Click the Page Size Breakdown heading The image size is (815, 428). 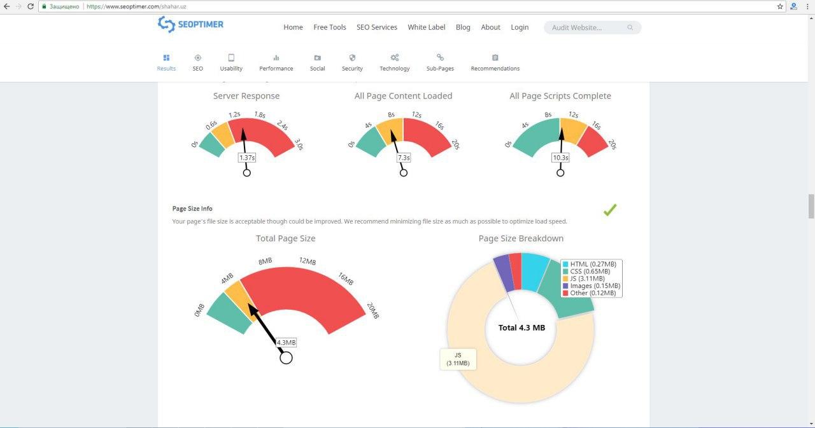[521, 238]
